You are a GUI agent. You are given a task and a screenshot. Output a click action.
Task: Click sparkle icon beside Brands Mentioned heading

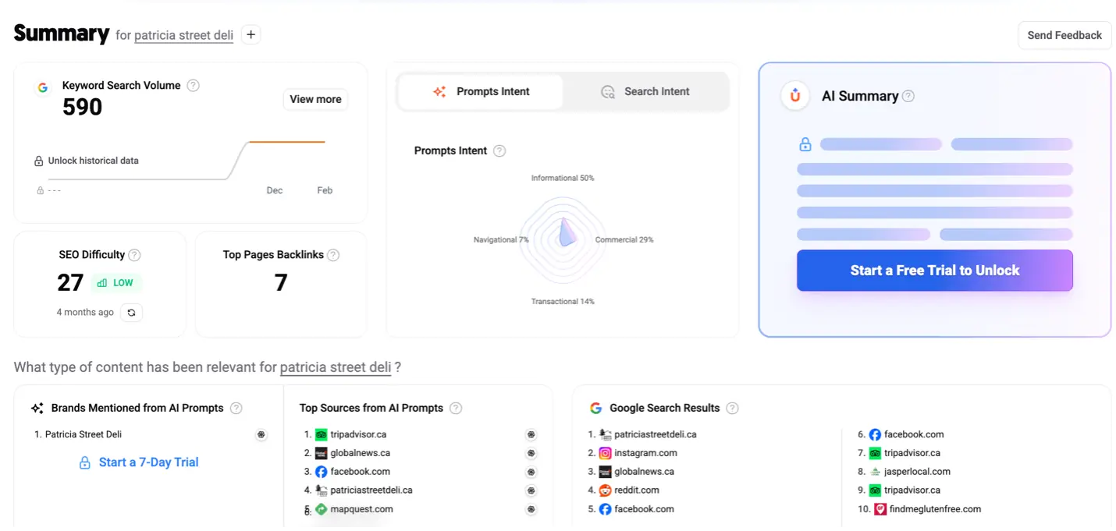click(37, 408)
